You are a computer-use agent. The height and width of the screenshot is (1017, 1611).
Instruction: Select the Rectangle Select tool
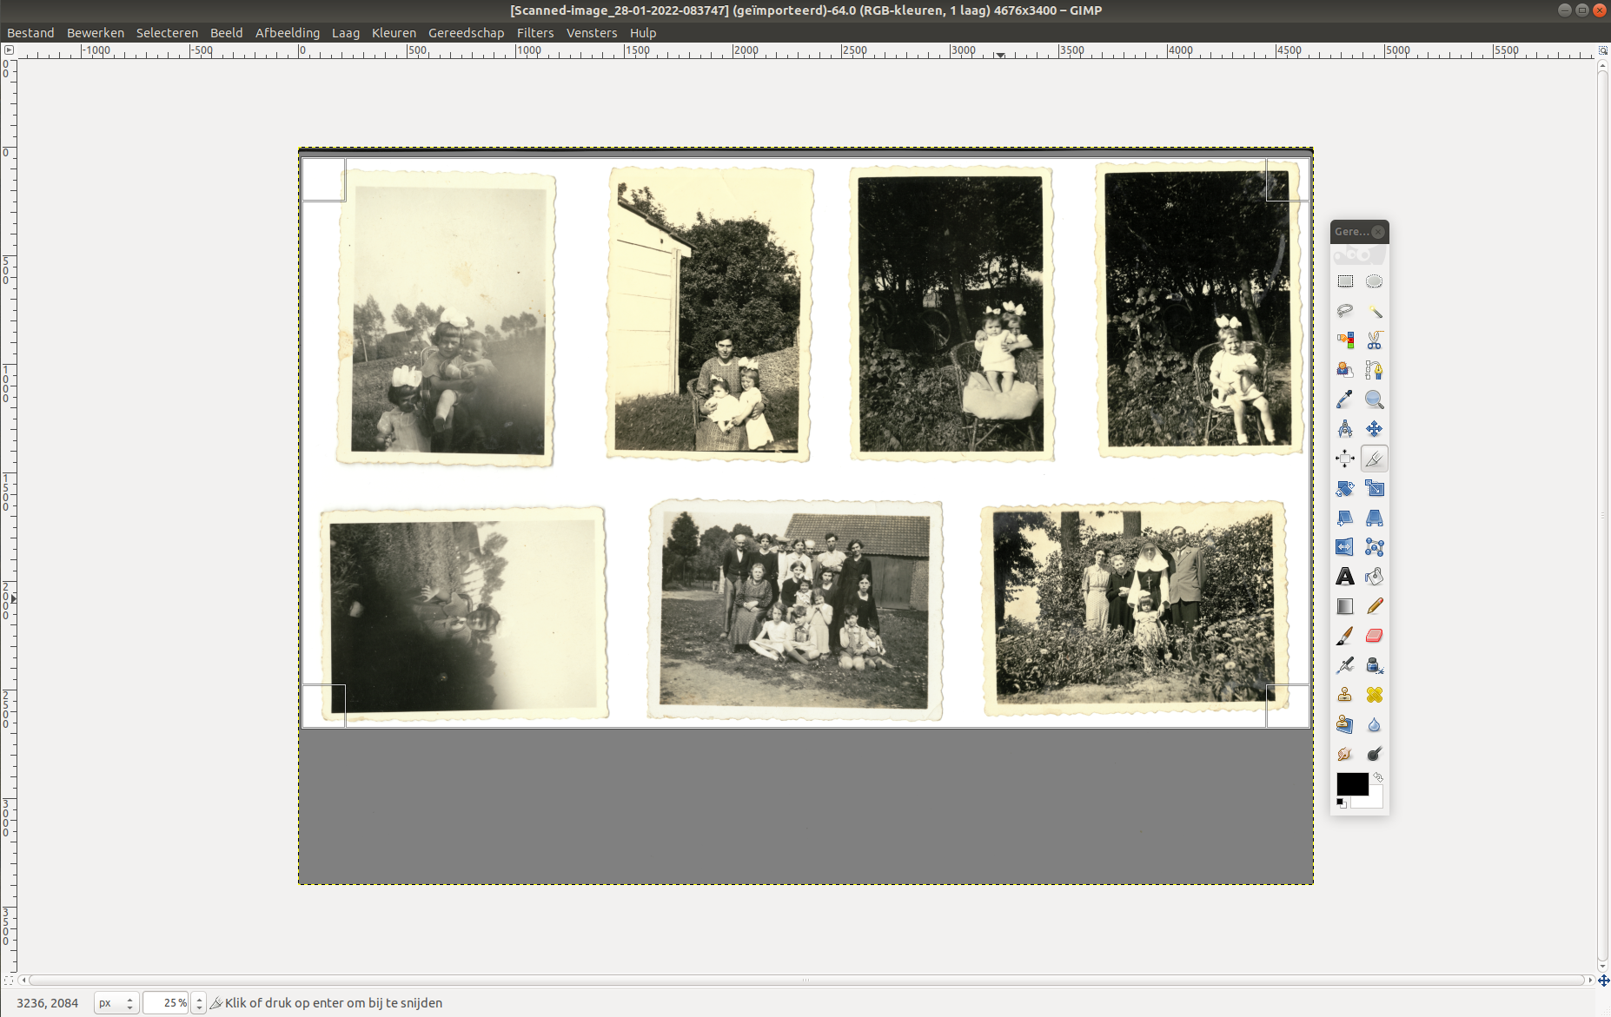click(1345, 281)
